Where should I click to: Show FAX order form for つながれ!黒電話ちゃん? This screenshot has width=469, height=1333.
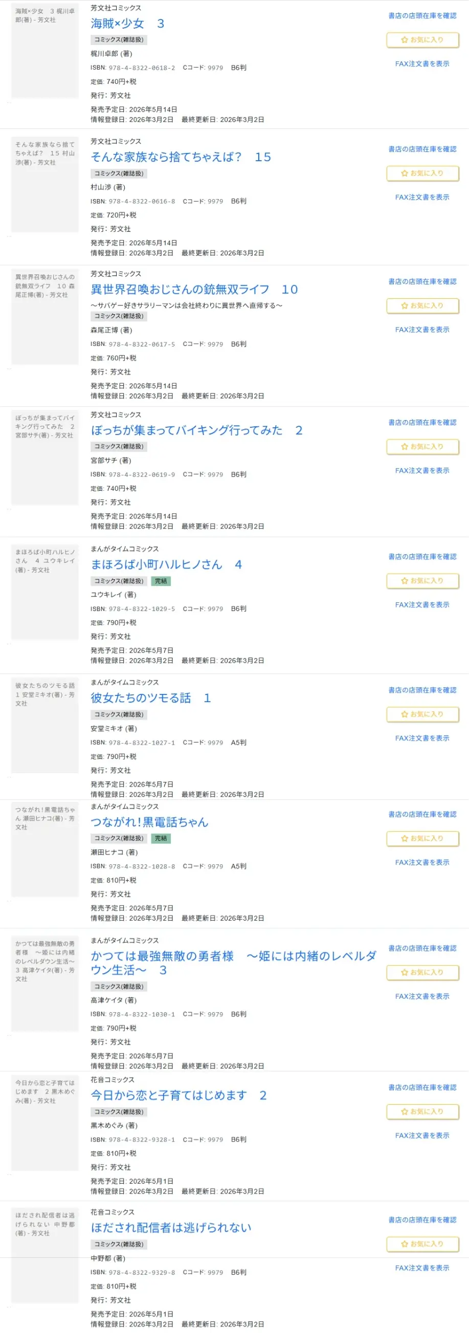click(x=422, y=863)
